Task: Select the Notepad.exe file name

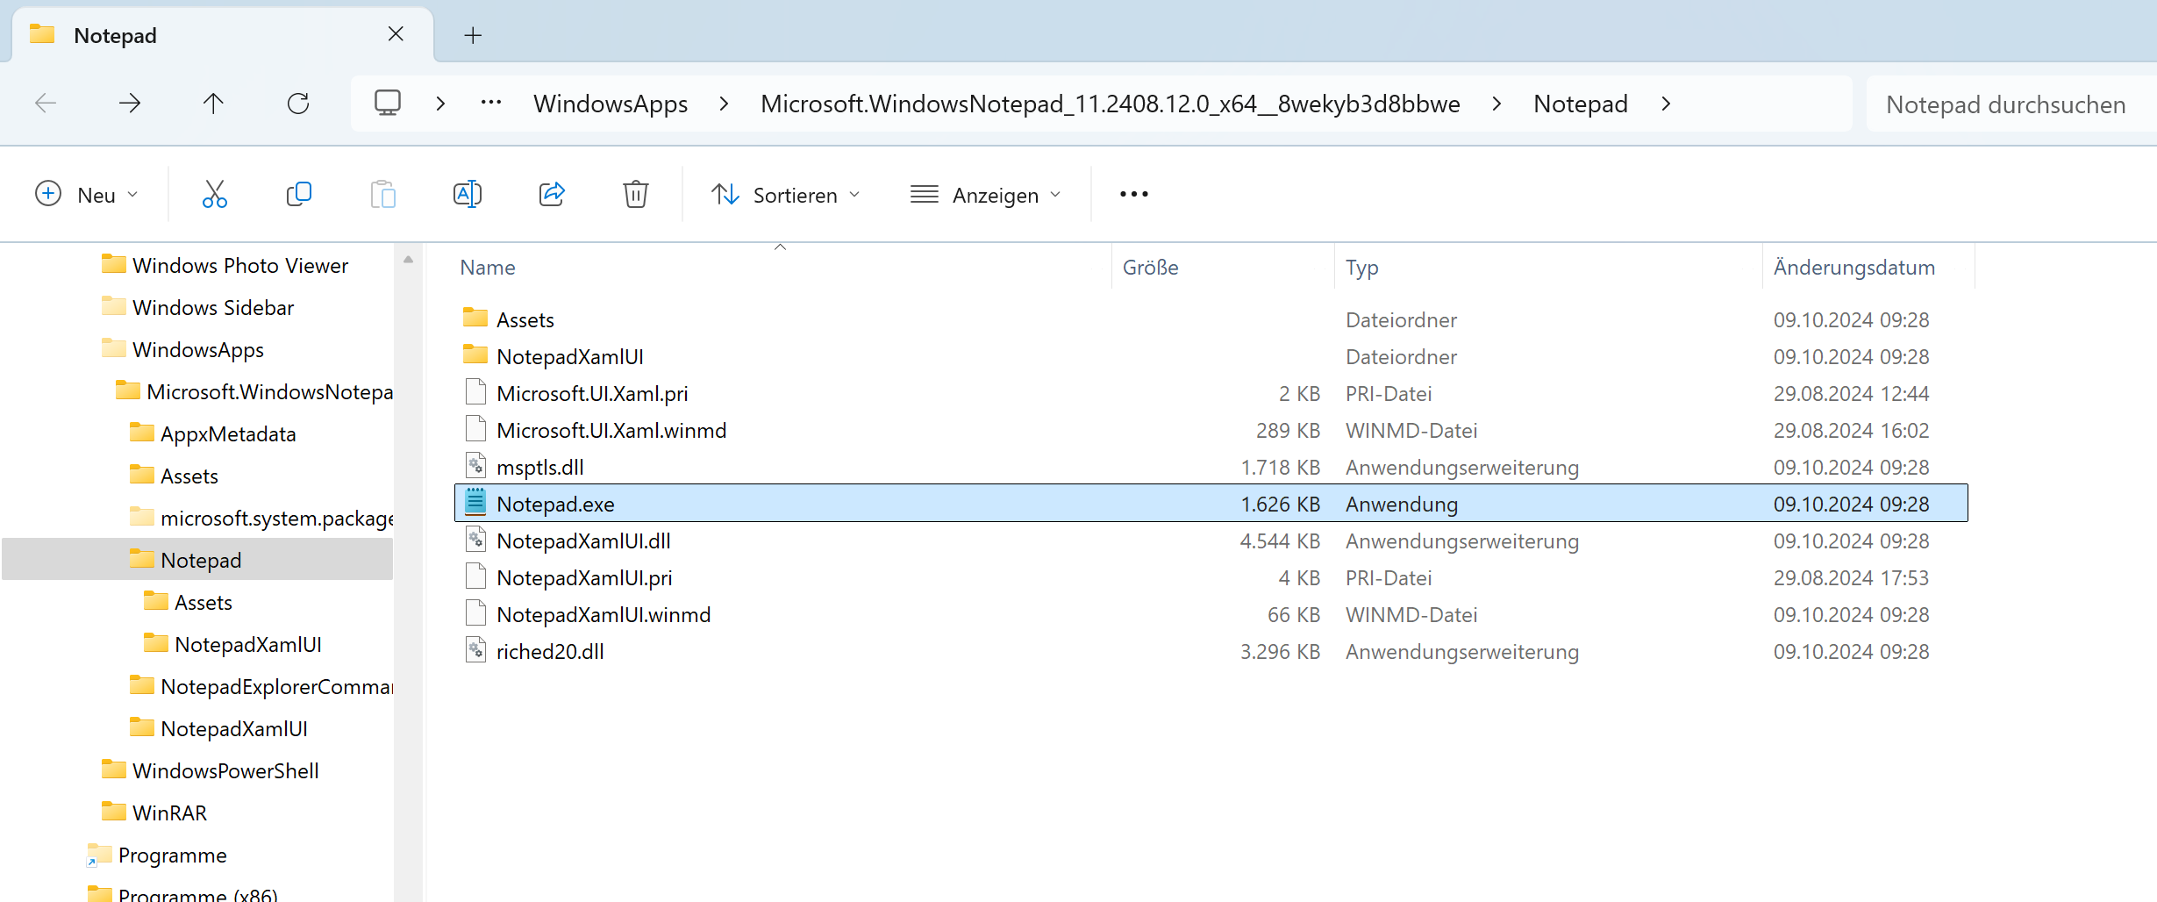Action: pos(555,504)
